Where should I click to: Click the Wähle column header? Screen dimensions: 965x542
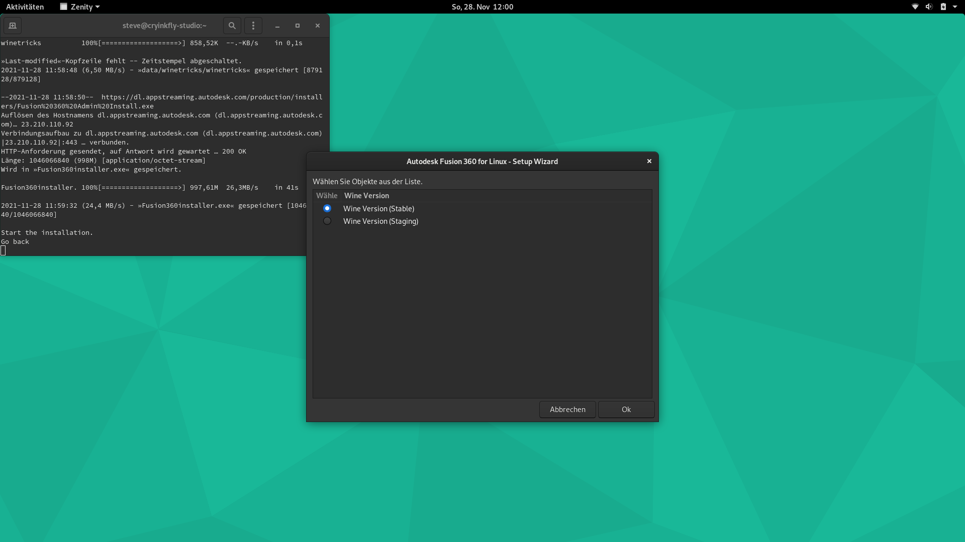tap(327, 196)
